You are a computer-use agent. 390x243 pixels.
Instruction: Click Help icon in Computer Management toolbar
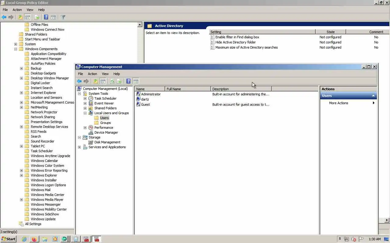(129, 81)
